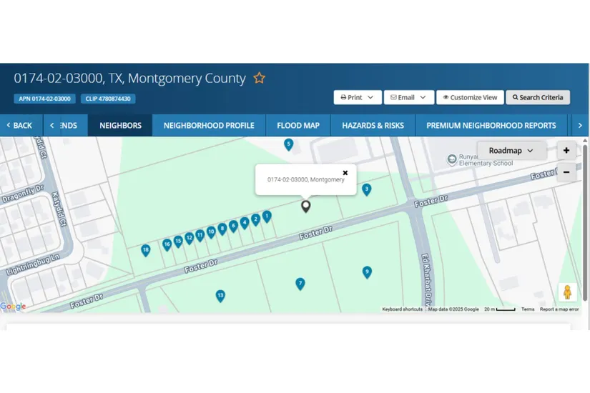Select neighbor map marker number 3
The height and width of the screenshot is (393, 590).
coord(366,189)
